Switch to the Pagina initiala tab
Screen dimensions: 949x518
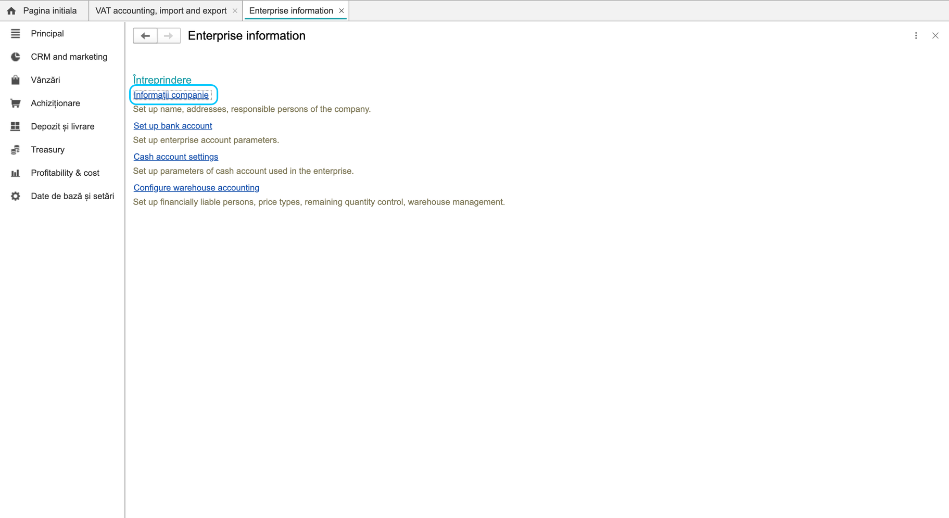(44, 11)
